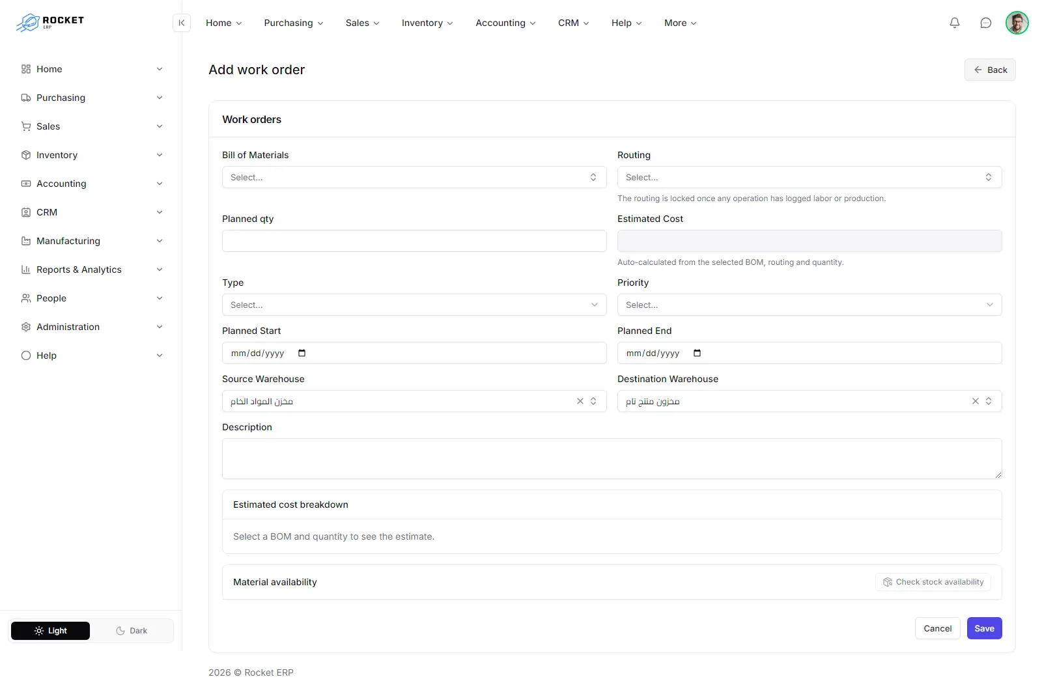The height and width of the screenshot is (692, 1042).
Task: Cancel the work order form
Action: [938, 628]
